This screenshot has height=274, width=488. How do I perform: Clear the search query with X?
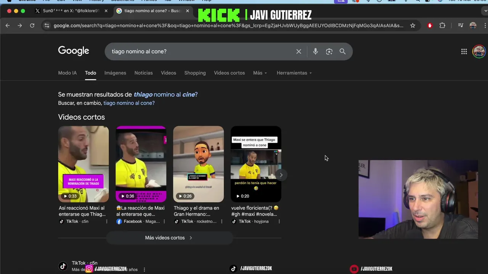pos(299,51)
